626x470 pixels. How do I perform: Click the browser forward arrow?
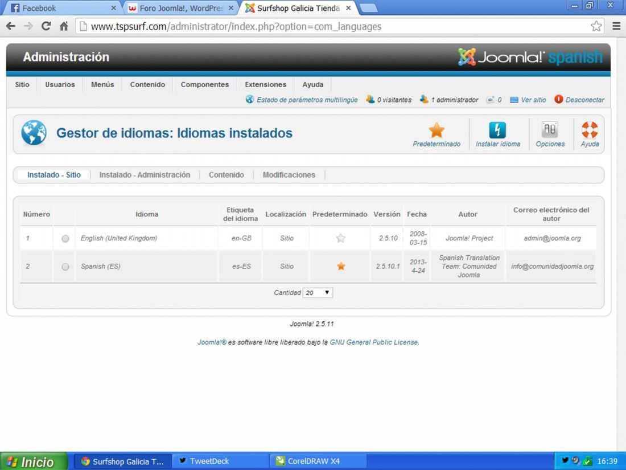pyautogui.click(x=28, y=26)
